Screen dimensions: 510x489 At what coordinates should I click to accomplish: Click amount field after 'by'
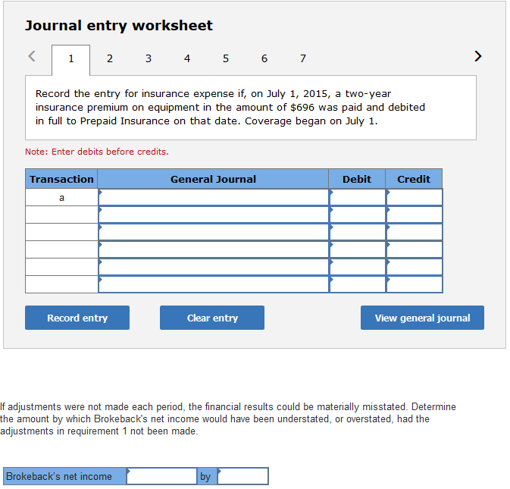tap(243, 476)
